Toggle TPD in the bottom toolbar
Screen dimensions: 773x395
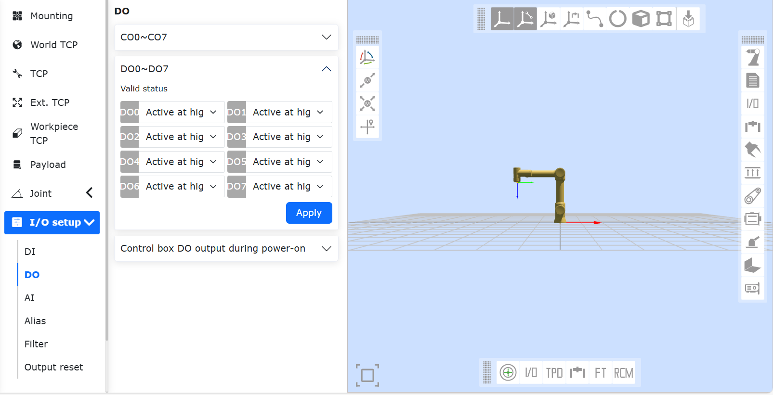point(554,372)
